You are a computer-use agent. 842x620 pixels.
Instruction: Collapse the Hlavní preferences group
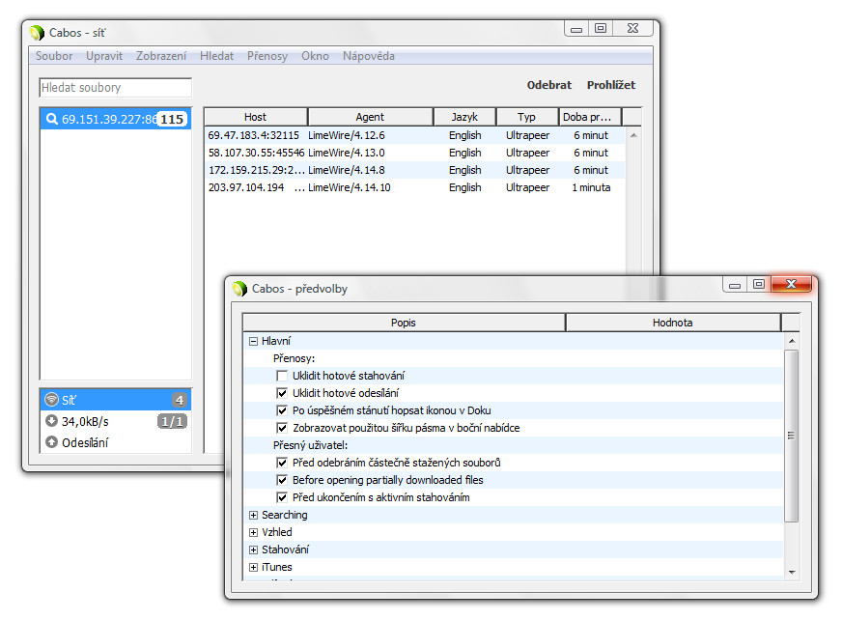tap(253, 341)
